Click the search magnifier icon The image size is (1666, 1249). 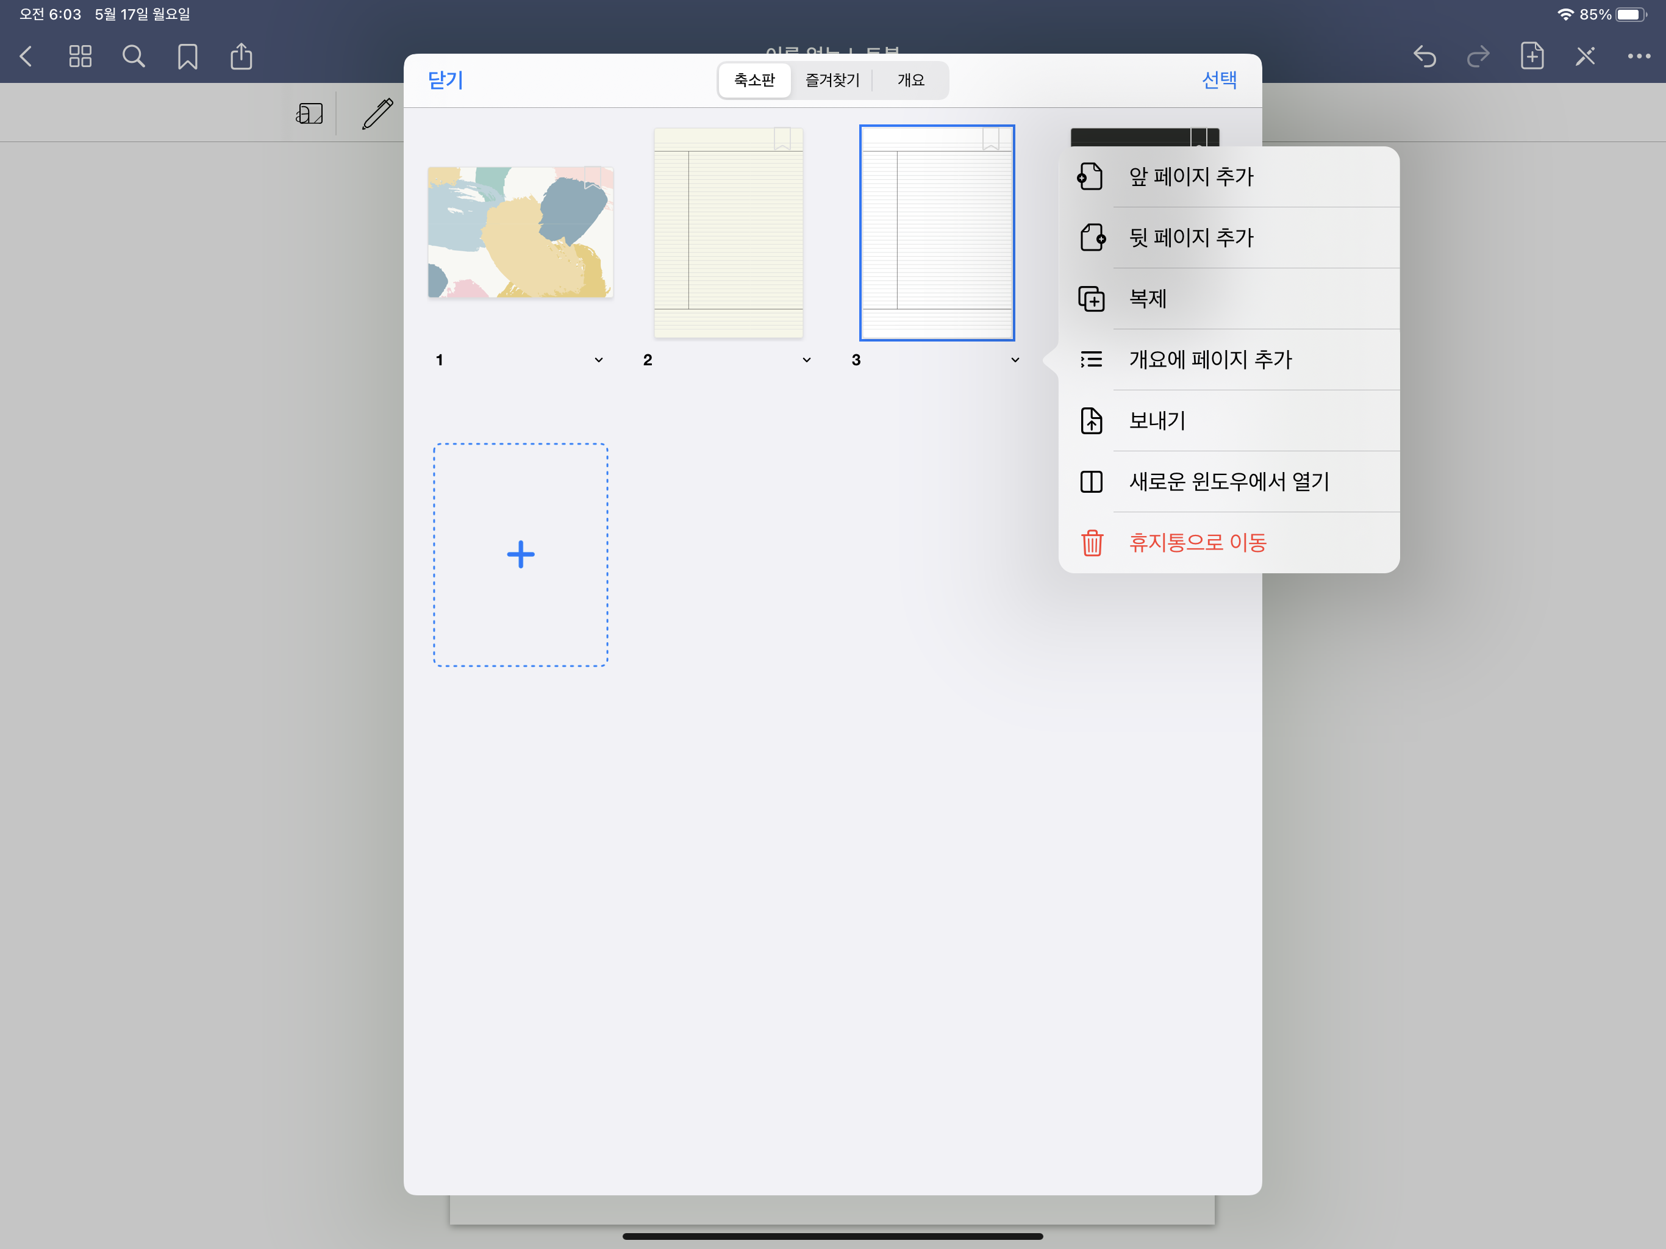pyautogui.click(x=134, y=57)
